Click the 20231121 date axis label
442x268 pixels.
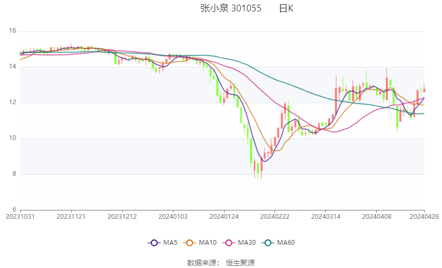pos(71,217)
